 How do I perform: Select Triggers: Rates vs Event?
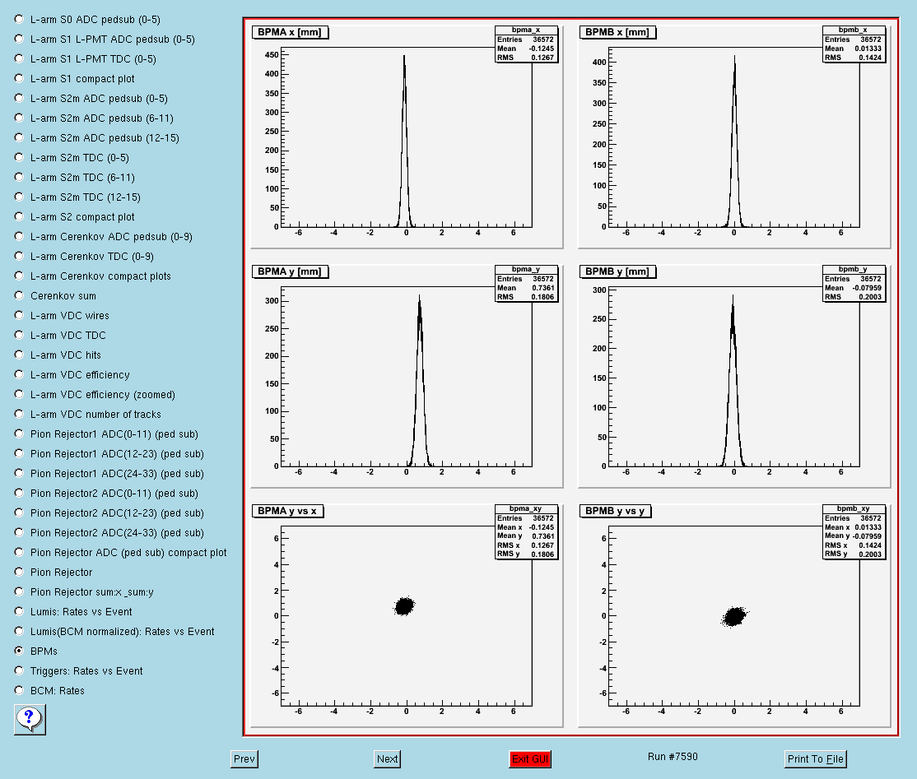coord(19,671)
